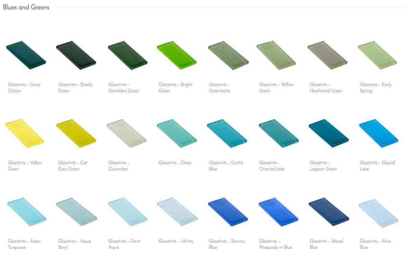Visit the 'Glasstints – Infinity' text link
410x253 pixels.
pos(176,241)
